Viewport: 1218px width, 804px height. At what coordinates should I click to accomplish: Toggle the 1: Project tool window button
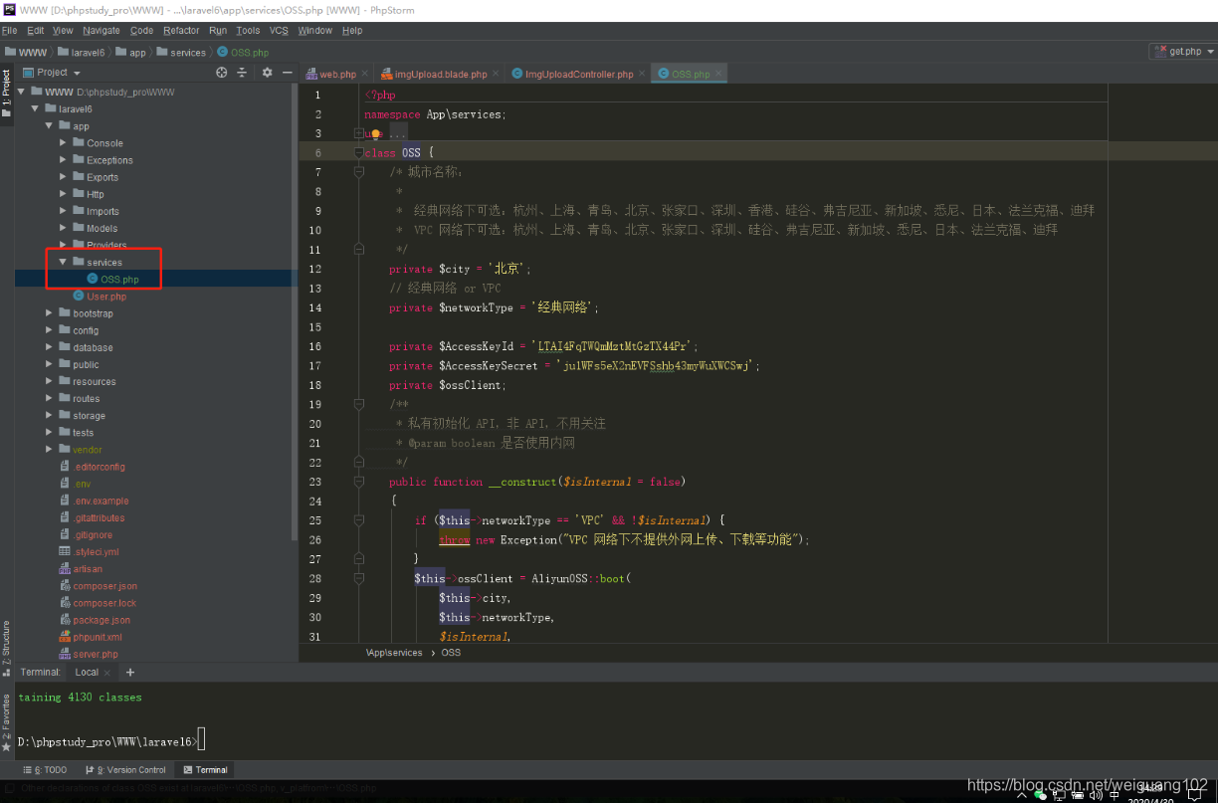6,93
